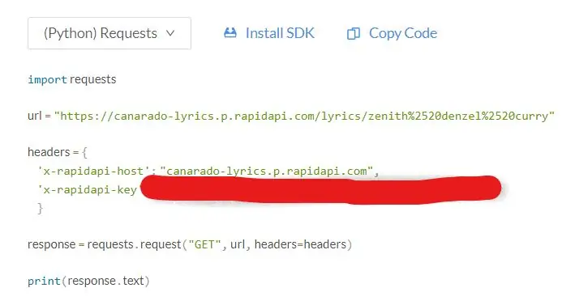588x305 pixels.
Task: Click the url variable assignment
Action: pos(35,116)
